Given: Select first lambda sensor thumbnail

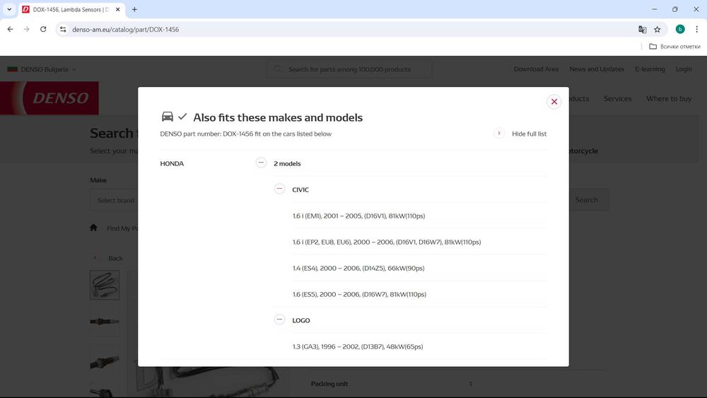Looking at the screenshot, I should coord(105,285).
